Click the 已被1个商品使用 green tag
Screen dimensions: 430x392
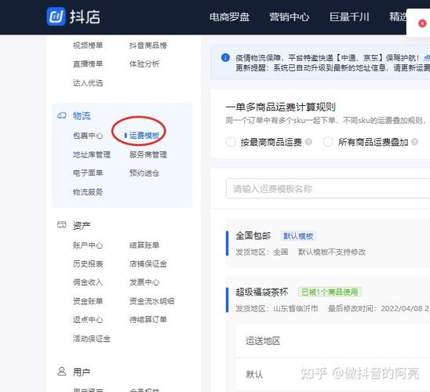pyautogui.click(x=330, y=292)
